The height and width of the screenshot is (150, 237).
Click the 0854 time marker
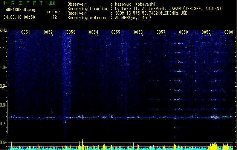point(93,32)
